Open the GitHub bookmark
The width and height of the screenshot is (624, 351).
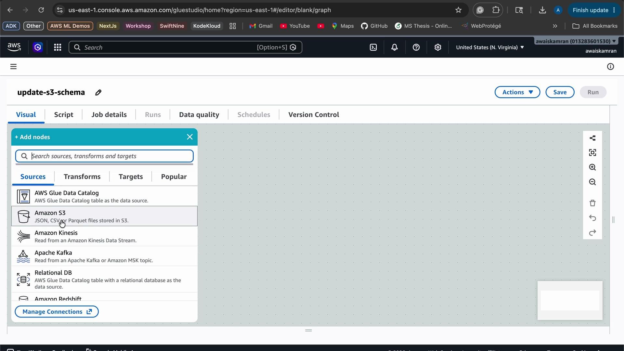tap(374, 26)
